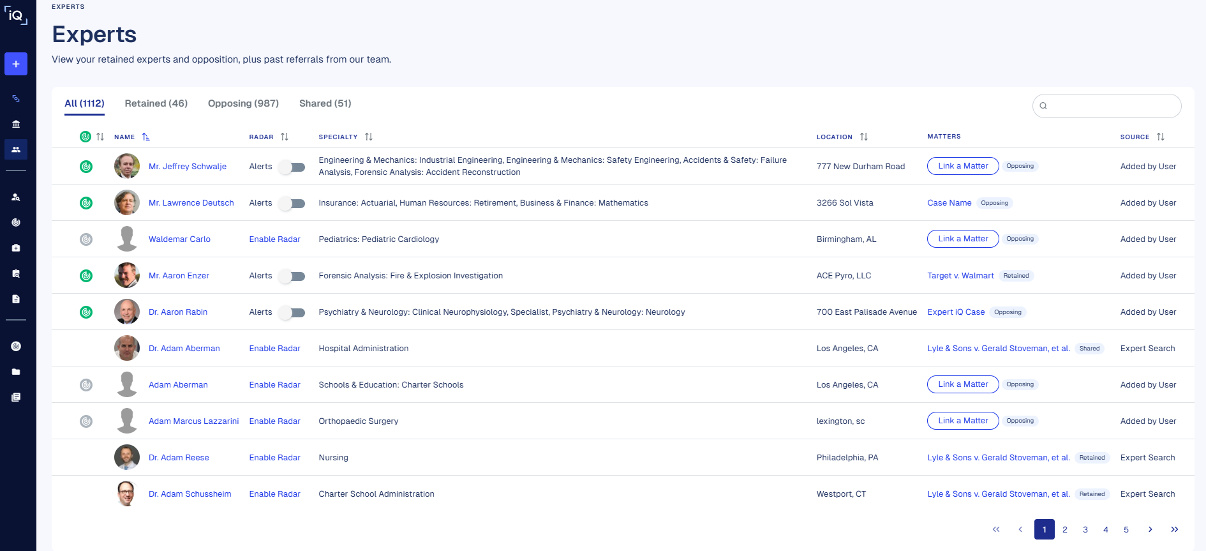
Task: Click the gray radar icon for Waldemar Carlo
Action: [86, 239]
